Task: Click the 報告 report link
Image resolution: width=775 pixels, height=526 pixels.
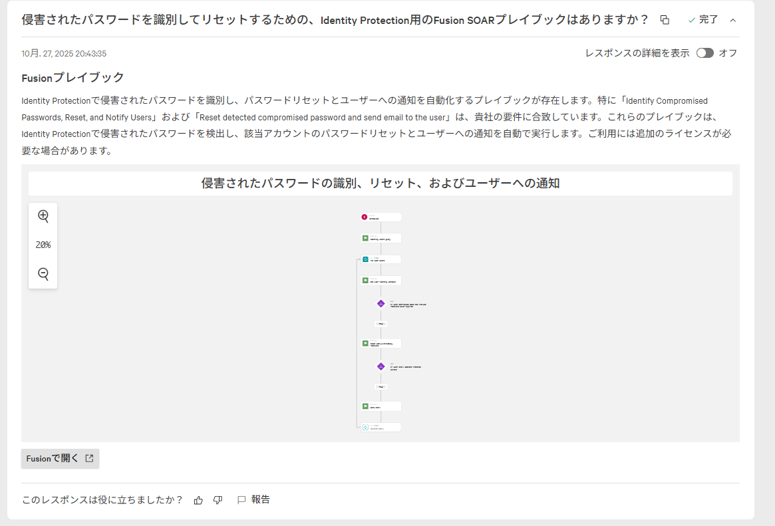Action: 261,499
